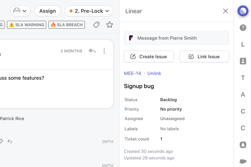
Task: Open the Salesforce cloud sidebar icon
Action: pyautogui.click(x=243, y=161)
